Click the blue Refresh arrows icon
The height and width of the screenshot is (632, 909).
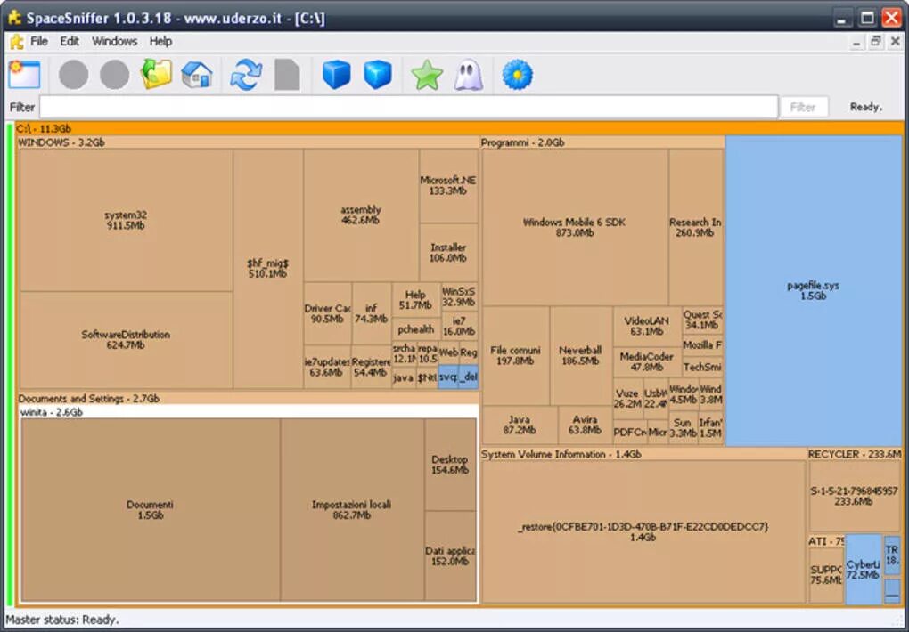246,75
